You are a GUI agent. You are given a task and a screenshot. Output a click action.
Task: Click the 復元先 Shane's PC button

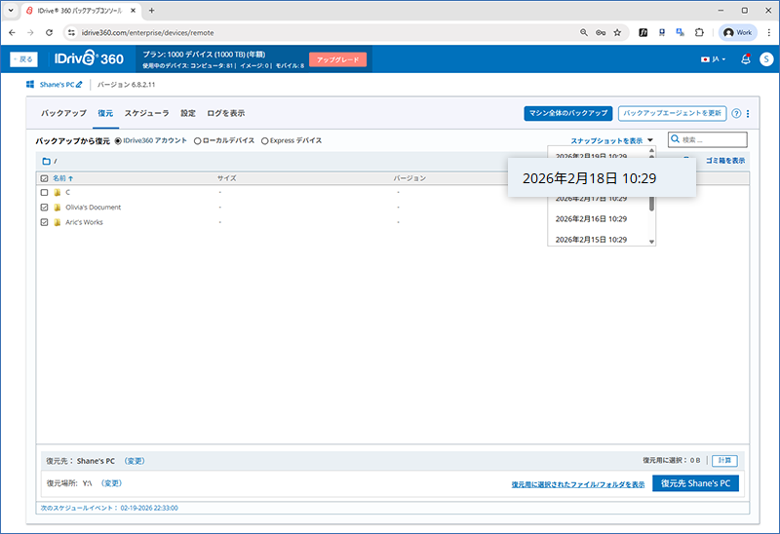(x=695, y=482)
